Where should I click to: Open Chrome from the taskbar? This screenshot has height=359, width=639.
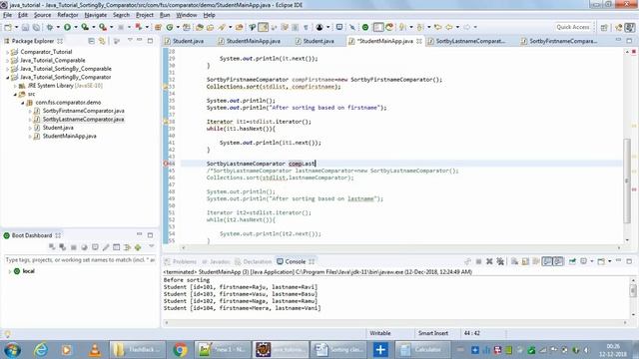click(180, 350)
